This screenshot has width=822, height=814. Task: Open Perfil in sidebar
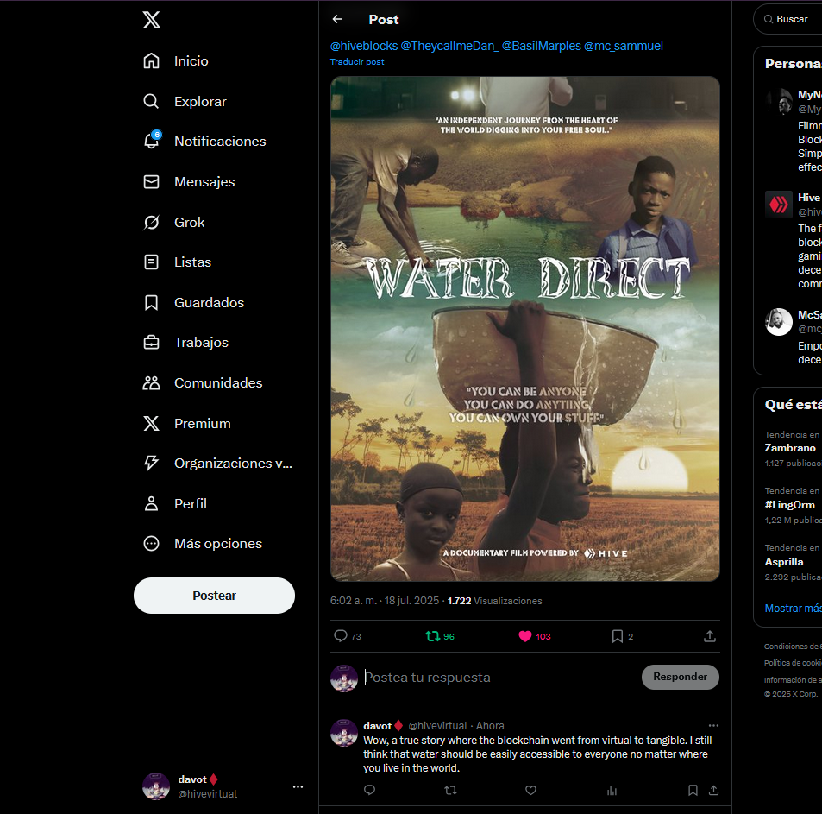coord(175,503)
